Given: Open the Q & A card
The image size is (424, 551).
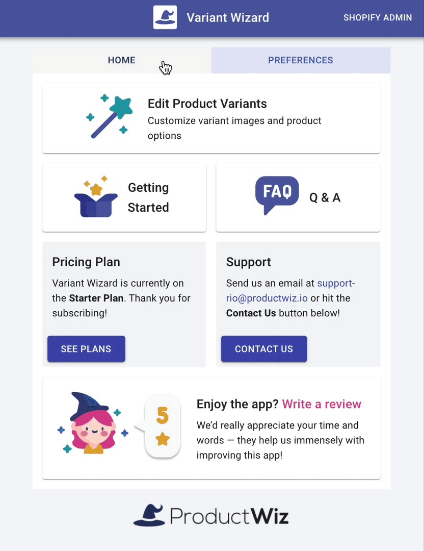Looking at the screenshot, I should [298, 197].
